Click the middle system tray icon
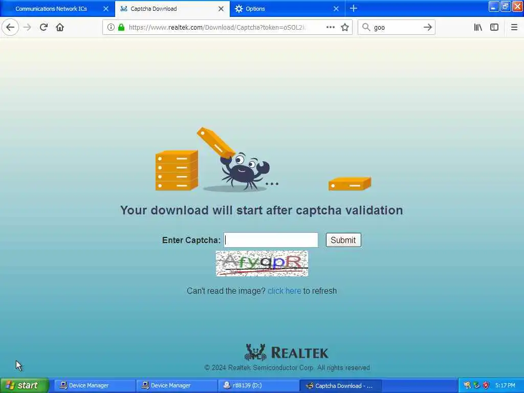 click(476, 385)
